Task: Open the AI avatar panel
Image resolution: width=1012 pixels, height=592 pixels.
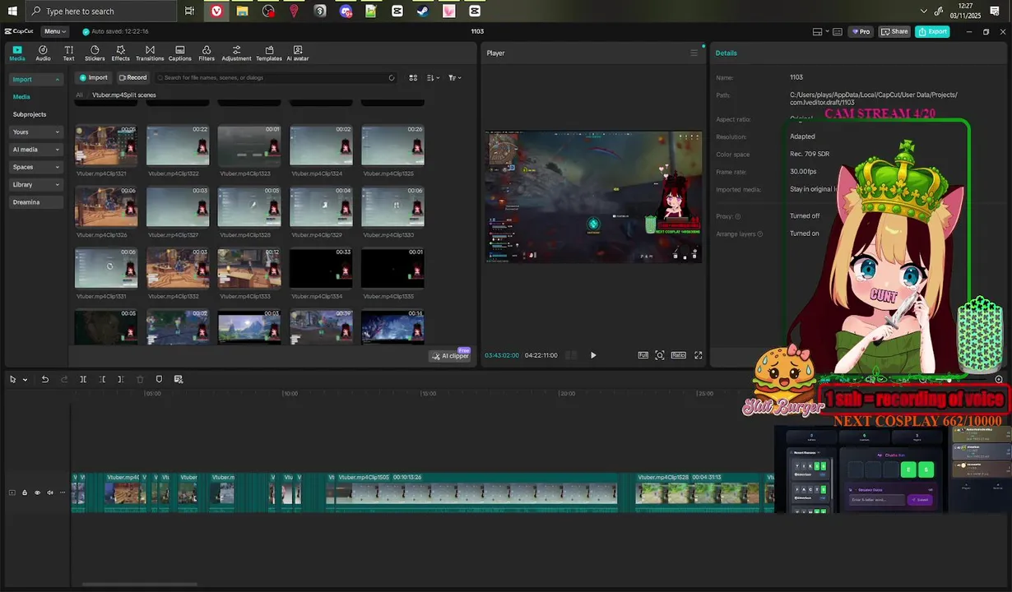Action: pyautogui.click(x=298, y=53)
